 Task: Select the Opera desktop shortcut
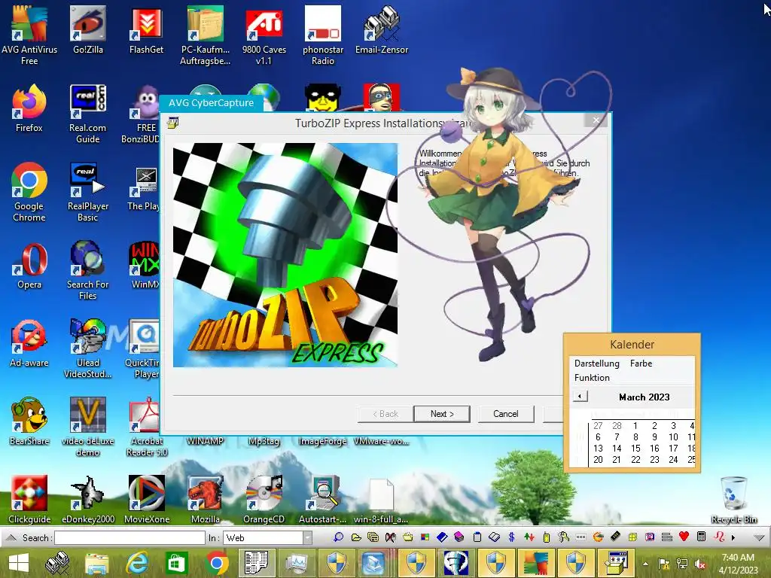29,266
